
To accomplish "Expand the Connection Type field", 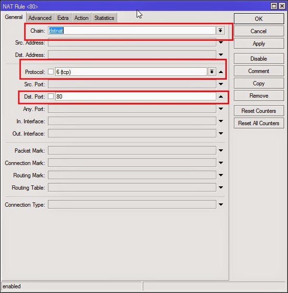I will (221, 205).
